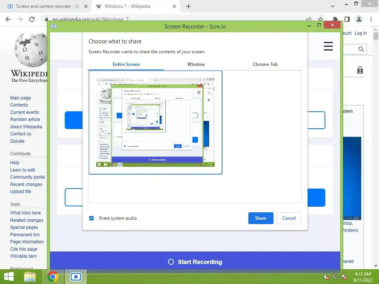Open Action Center flag tray icon

pyautogui.click(x=344, y=277)
